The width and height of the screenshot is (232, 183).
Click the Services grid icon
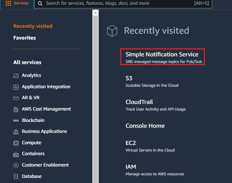(x=8, y=3)
